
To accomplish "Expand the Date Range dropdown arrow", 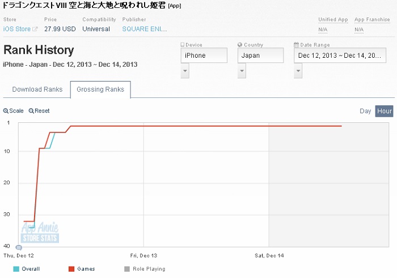I will (298, 71).
